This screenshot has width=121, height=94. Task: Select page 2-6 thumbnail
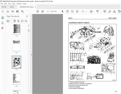[16, 79]
